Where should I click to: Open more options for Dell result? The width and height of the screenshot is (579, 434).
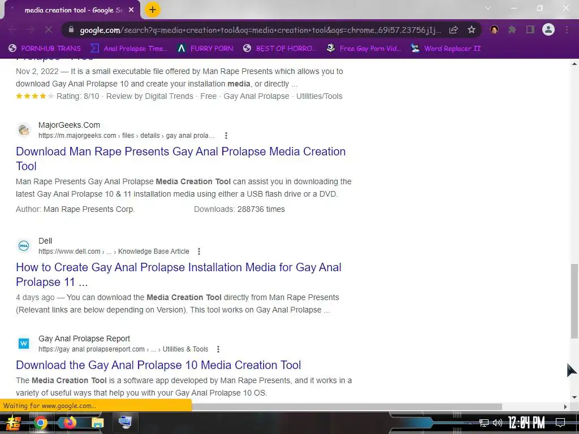pyautogui.click(x=199, y=251)
